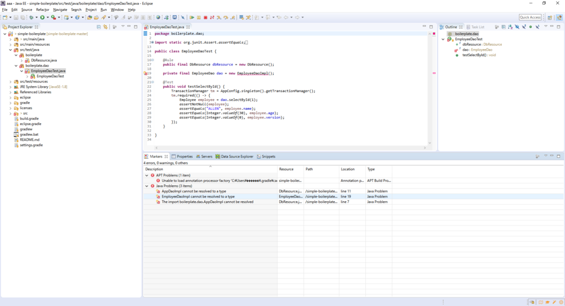Open the Navigate menu
The image size is (565, 306).
[60, 10]
